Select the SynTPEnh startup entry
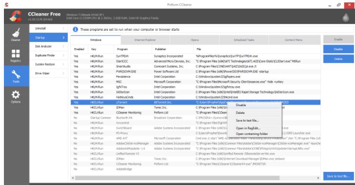This screenshot has width=355, height=185. coord(196,56)
